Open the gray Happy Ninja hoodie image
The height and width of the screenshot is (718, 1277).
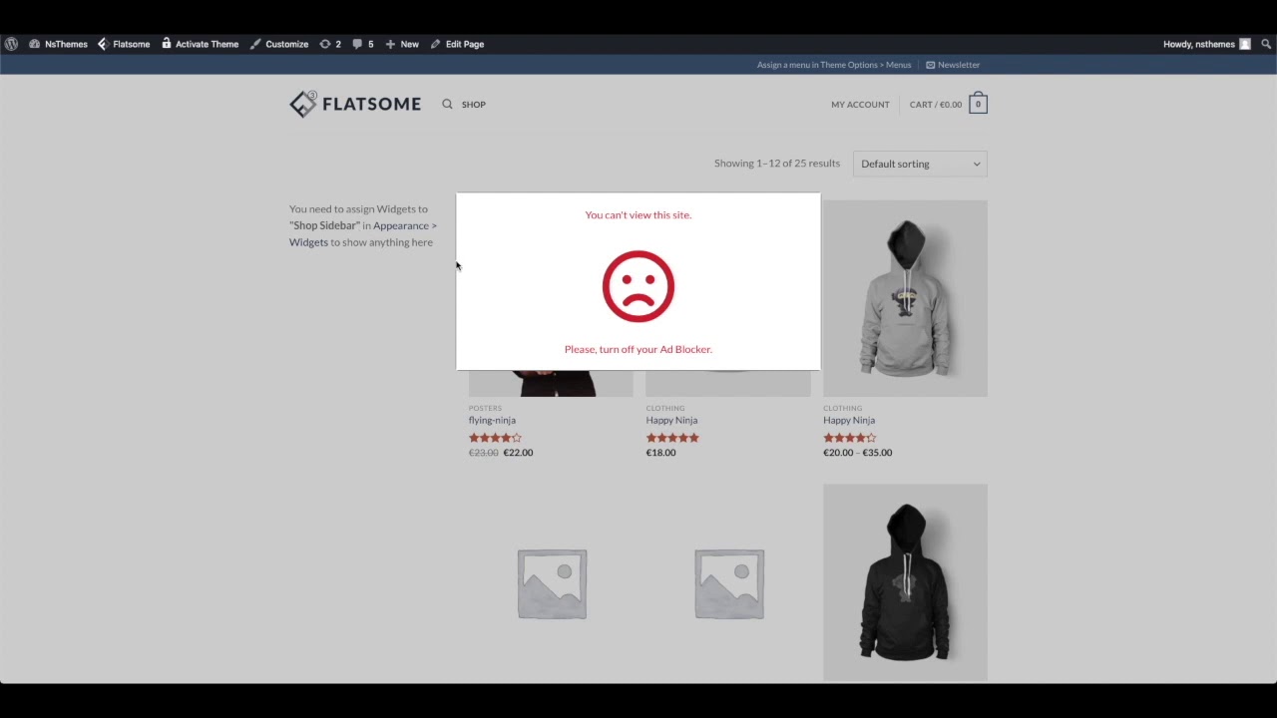click(905, 298)
